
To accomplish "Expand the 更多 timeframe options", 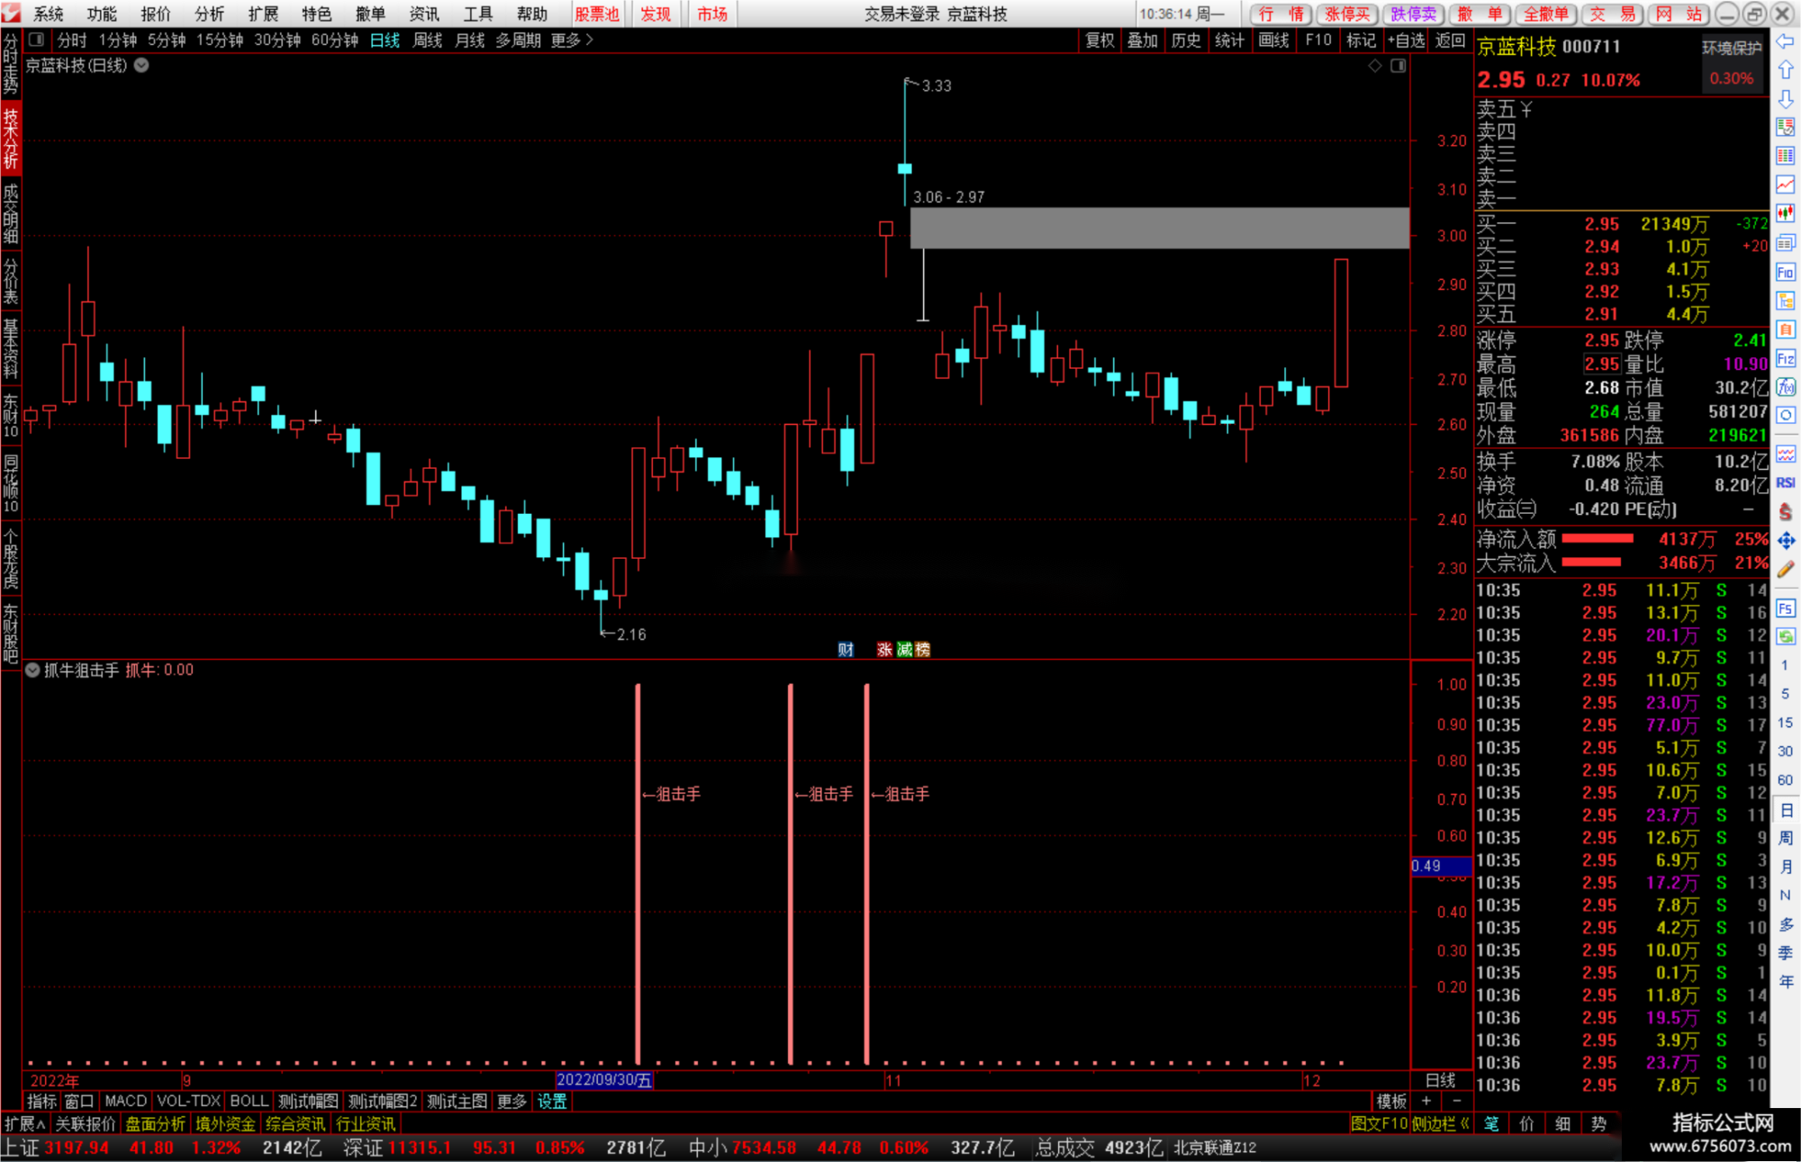I will tap(572, 40).
